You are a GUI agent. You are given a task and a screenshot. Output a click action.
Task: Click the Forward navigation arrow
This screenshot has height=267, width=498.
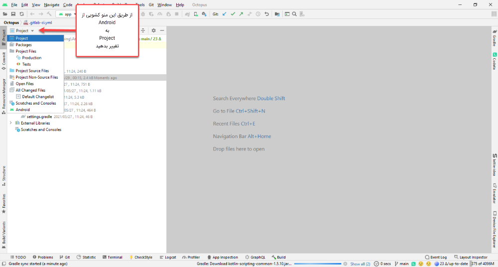click(41, 14)
